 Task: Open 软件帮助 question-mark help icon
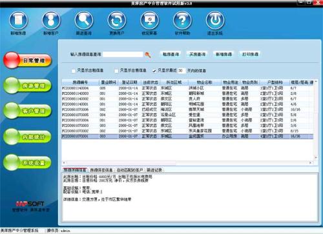[182, 21]
